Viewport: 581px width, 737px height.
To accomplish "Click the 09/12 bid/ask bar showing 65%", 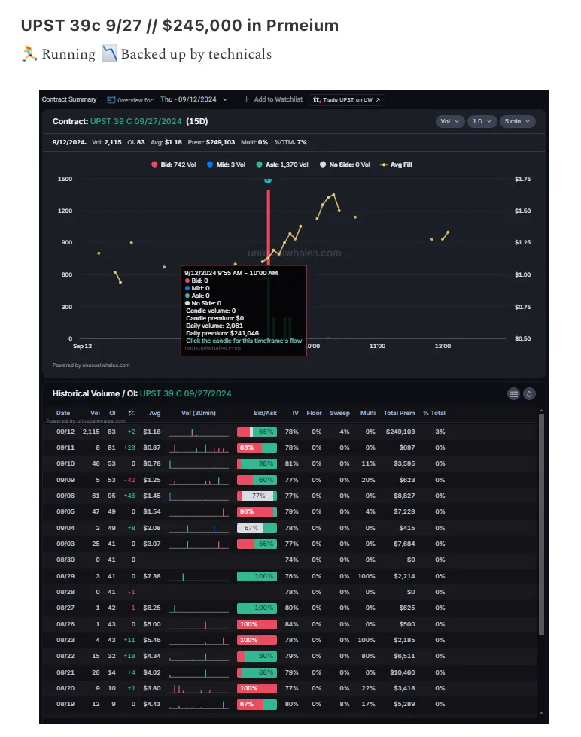I will (x=257, y=432).
